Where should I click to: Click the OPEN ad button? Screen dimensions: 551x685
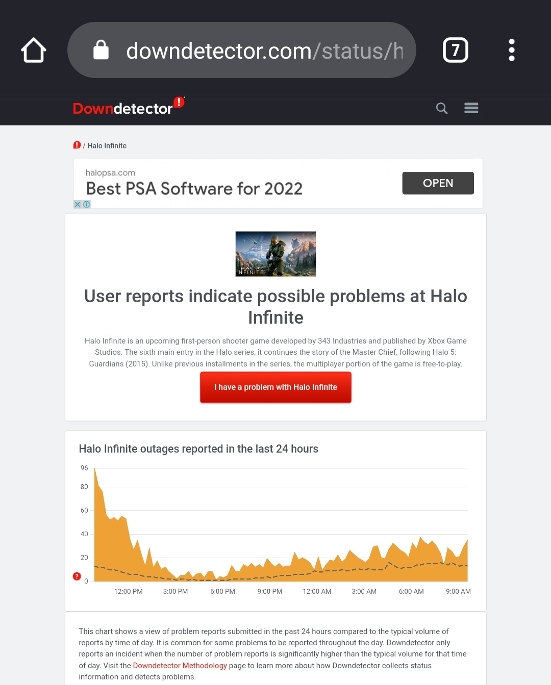[x=438, y=183]
